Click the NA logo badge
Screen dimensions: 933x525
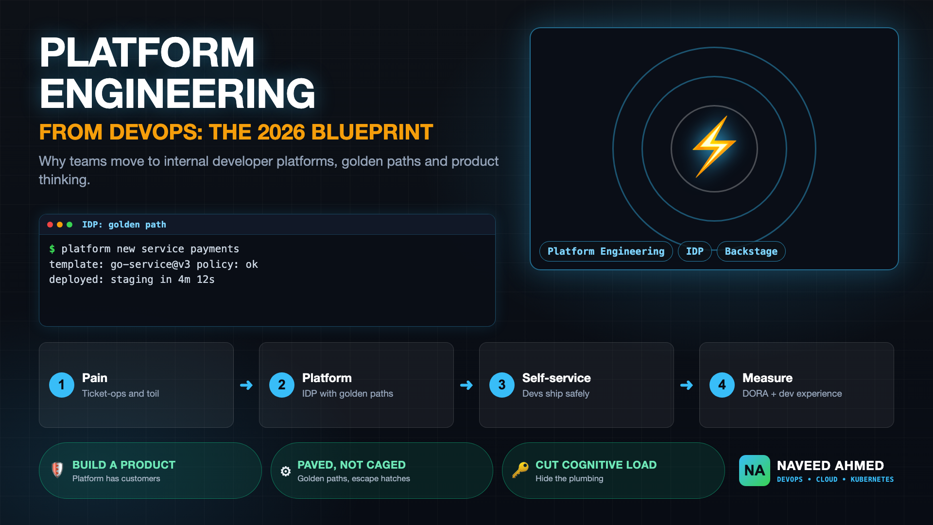755,471
